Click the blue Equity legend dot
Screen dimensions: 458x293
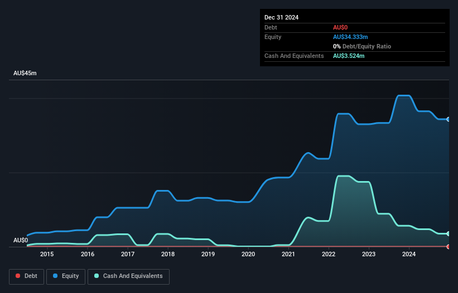tap(55, 276)
